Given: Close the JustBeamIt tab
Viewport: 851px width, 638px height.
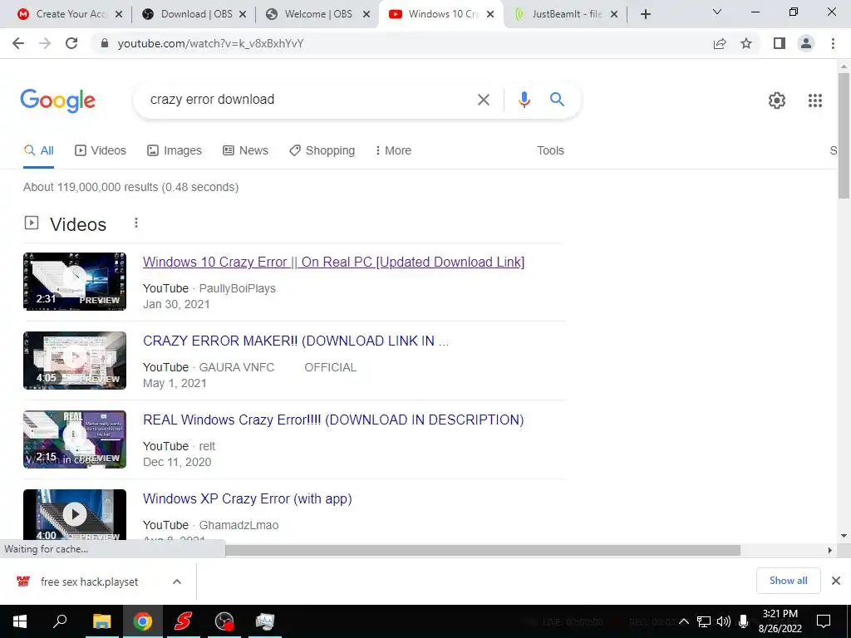Looking at the screenshot, I should click(614, 14).
